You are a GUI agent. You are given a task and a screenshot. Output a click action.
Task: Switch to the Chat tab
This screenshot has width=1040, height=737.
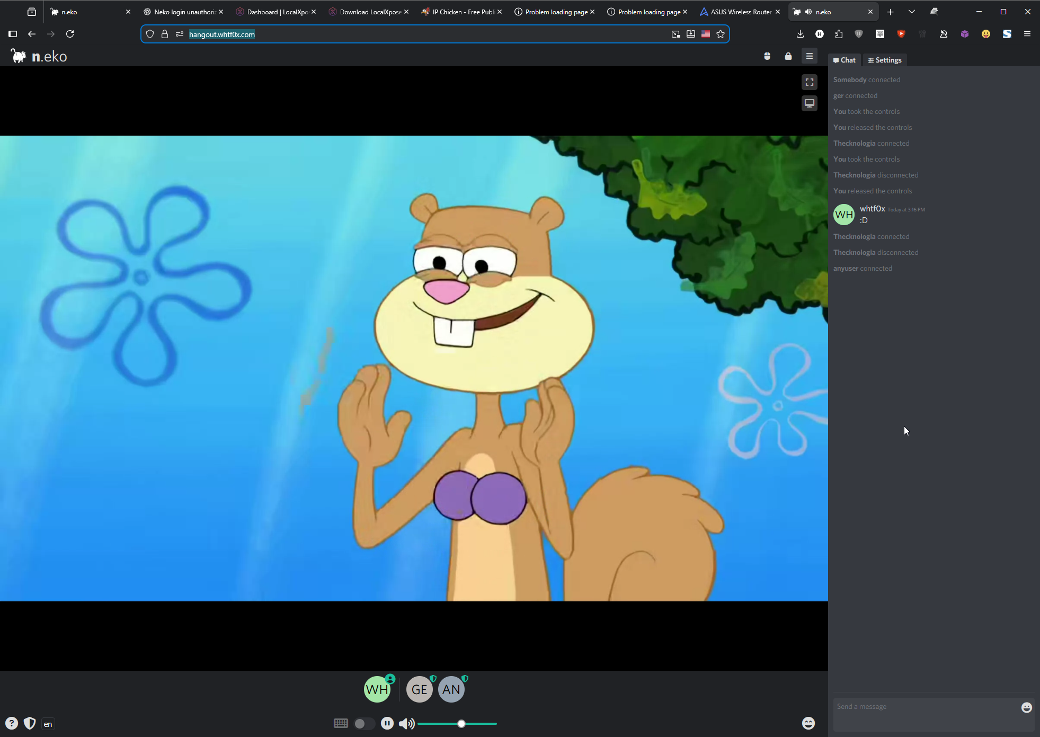tap(845, 60)
